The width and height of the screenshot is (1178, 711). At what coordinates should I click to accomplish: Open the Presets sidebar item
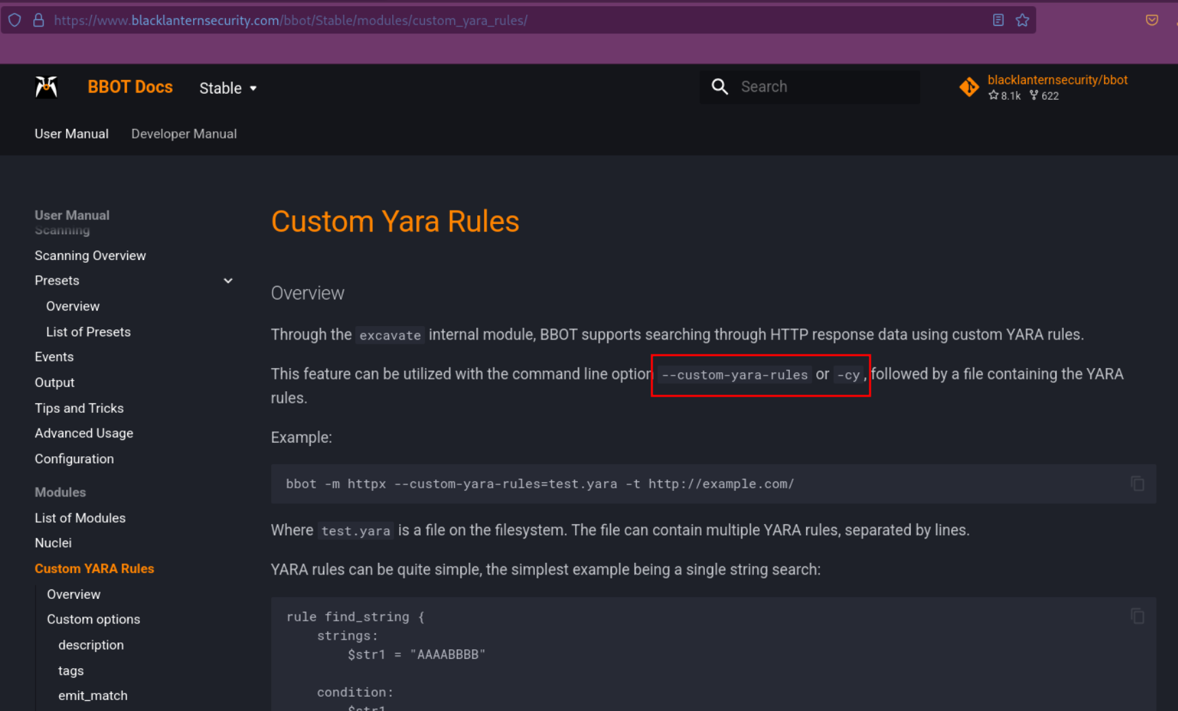pos(57,280)
